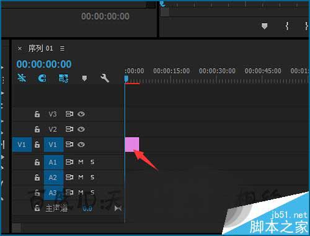
Task: Mark Out point in program monitor
Action: tap(306, 26)
